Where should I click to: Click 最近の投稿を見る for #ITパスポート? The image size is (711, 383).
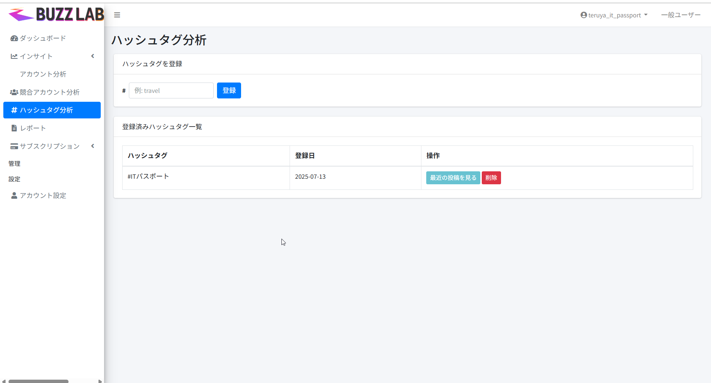(453, 178)
